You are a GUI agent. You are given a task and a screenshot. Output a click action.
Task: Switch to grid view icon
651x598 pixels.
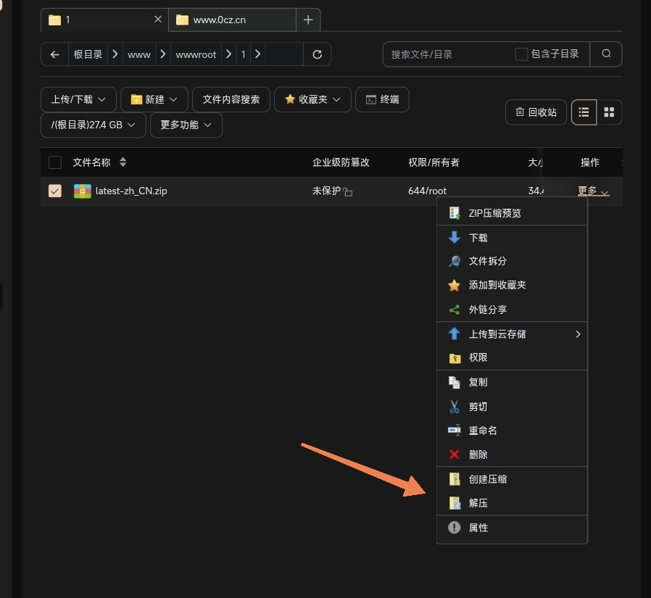coord(609,112)
